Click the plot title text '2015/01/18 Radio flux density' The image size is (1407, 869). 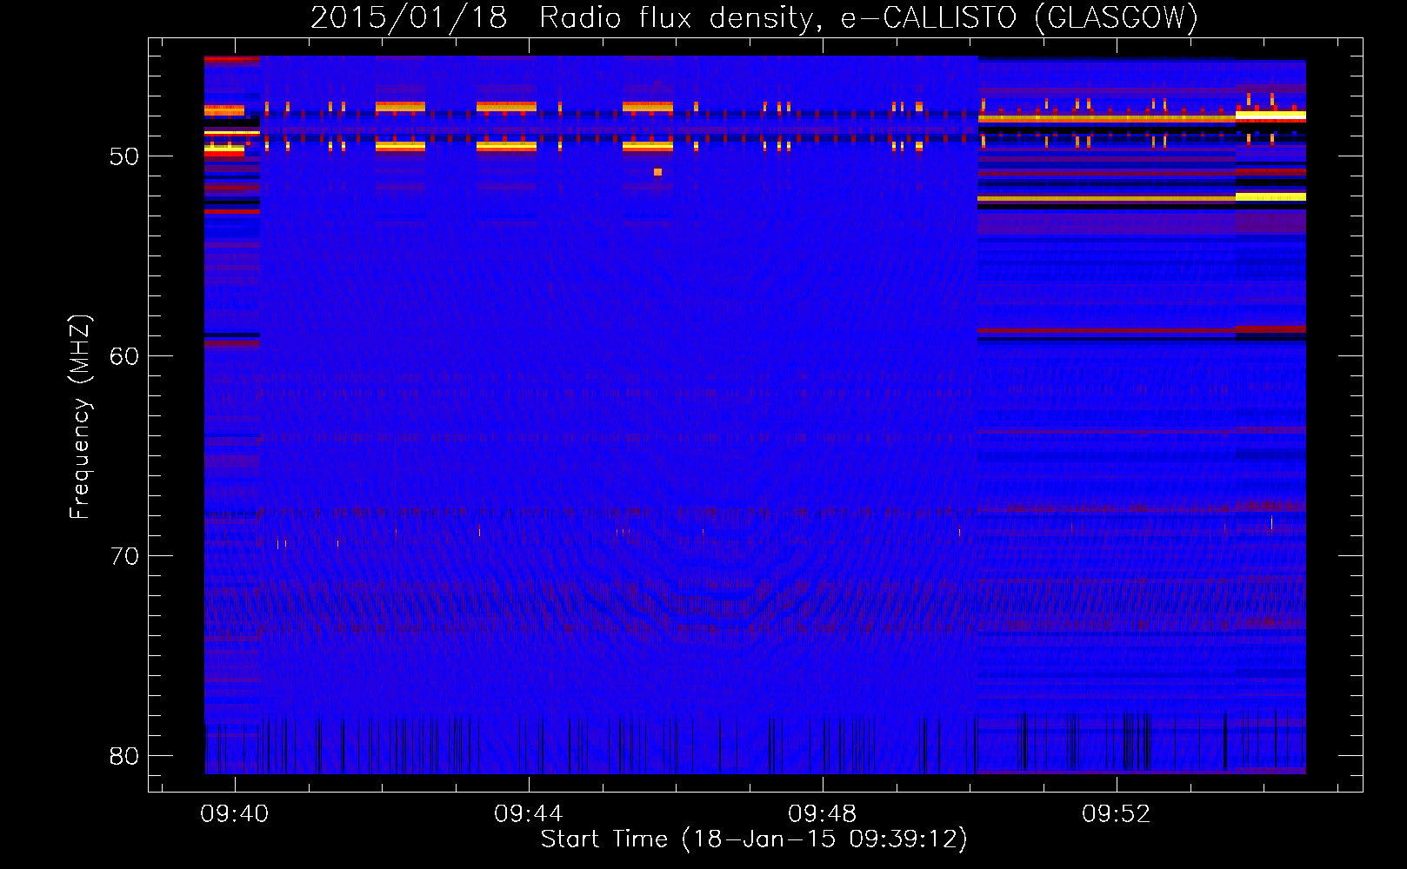pyautogui.click(x=562, y=18)
